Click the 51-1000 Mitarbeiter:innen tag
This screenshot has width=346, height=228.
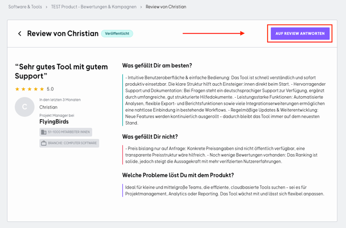click(x=66, y=132)
